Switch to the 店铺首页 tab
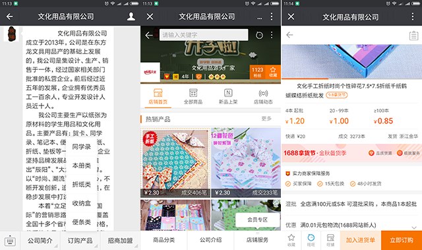 point(158,96)
